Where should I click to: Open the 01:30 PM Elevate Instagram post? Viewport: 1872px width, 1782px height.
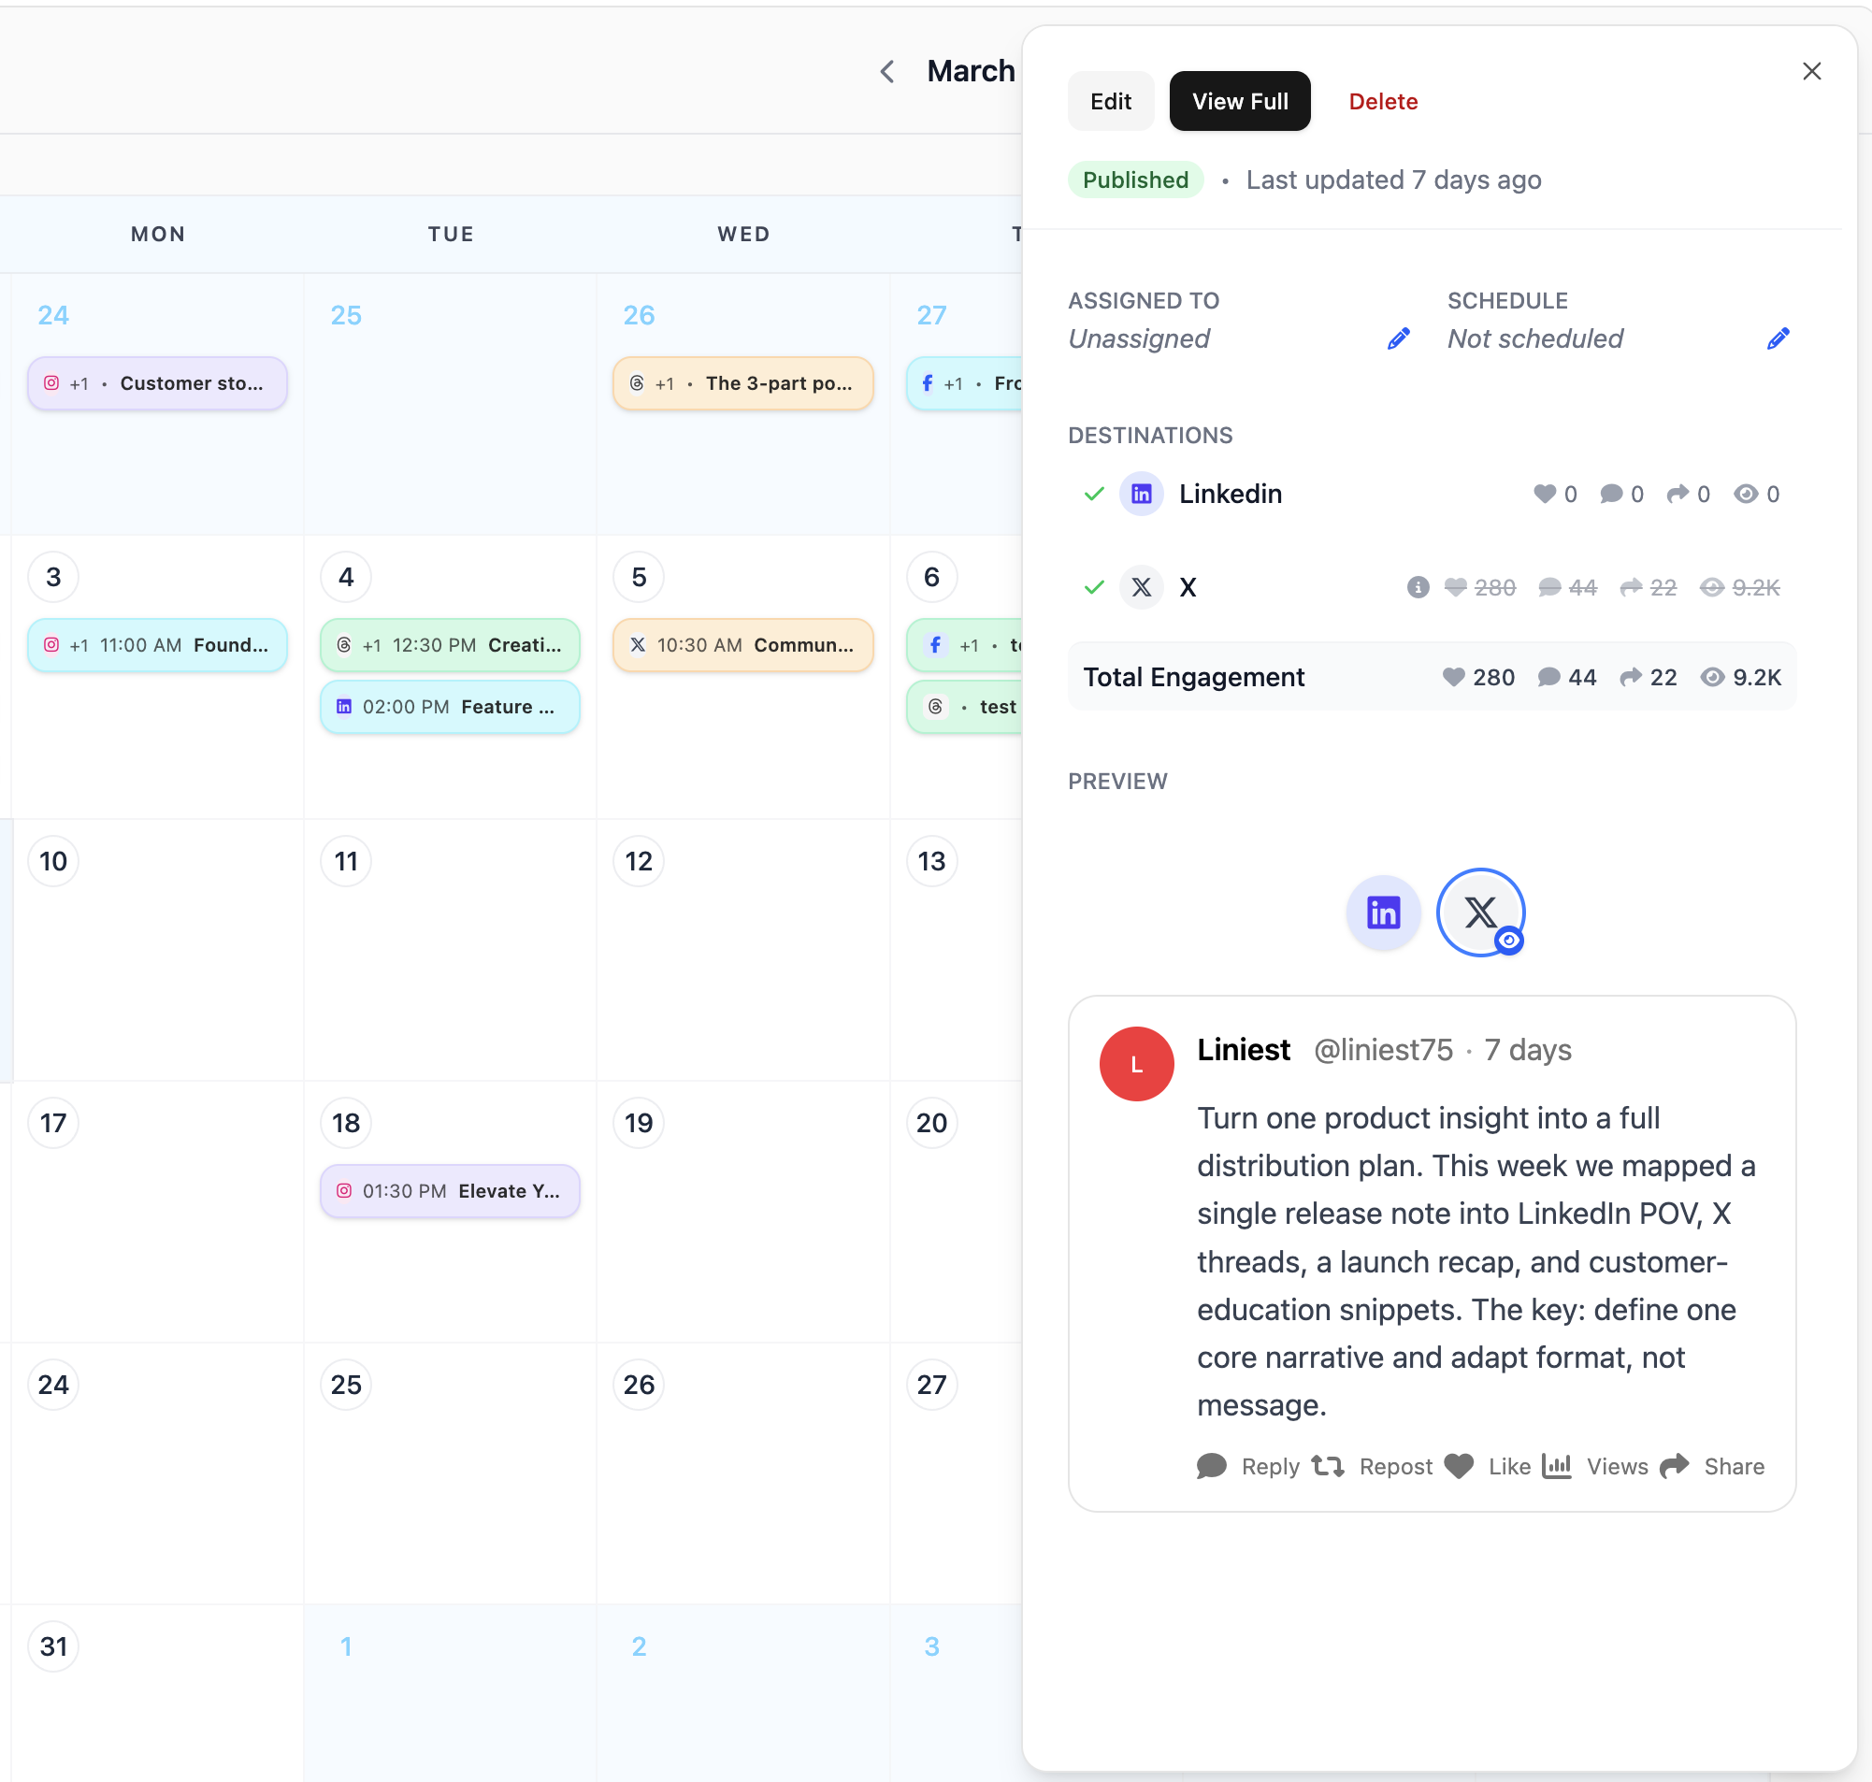450,1191
